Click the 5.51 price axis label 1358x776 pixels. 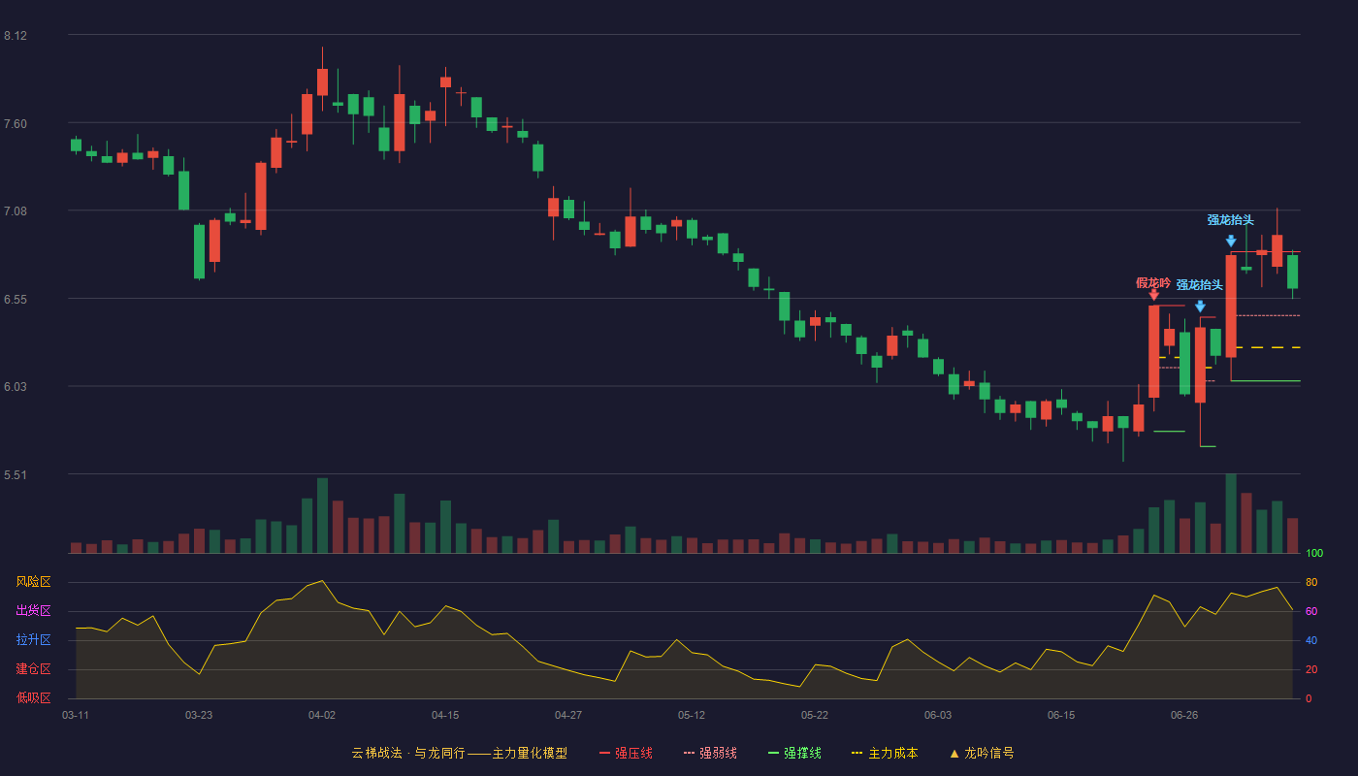[x=16, y=475]
